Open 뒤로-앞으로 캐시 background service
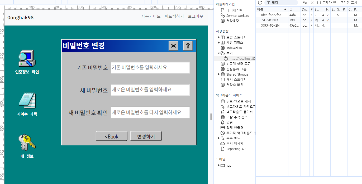Screen dimensions: 362x184 pos(236,101)
